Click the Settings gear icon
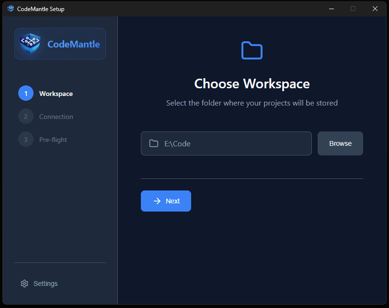389x308 pixels. [24, 284]
